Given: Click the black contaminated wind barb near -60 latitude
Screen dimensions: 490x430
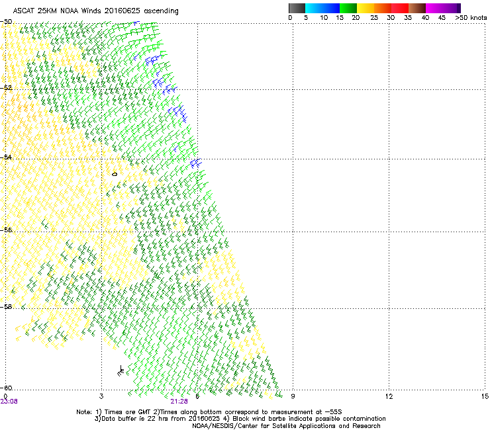Looking at the screenshot, I should [121, 370].
